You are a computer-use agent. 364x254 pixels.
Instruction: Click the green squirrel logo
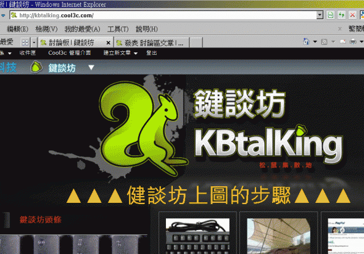pos(142,129)
